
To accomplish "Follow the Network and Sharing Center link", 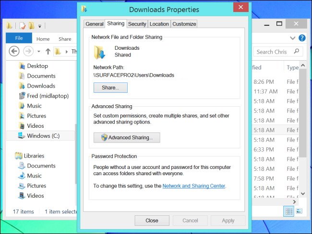I will tap(193, 186).
